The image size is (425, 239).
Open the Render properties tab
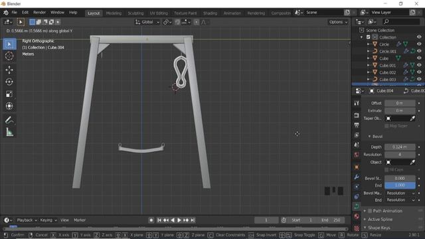point(357,116)
